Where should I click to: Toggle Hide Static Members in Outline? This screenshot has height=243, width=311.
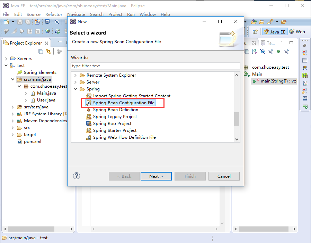pyautogui.click(x=271, y=51)
